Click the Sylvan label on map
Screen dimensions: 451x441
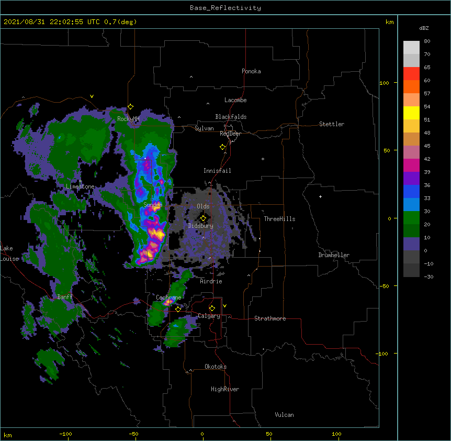coord(204,128)
